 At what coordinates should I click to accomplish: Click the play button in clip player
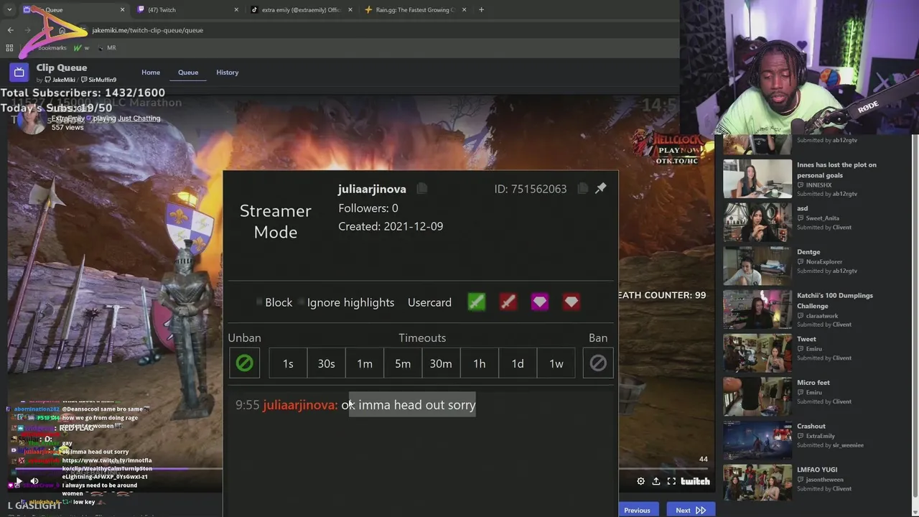19,481
